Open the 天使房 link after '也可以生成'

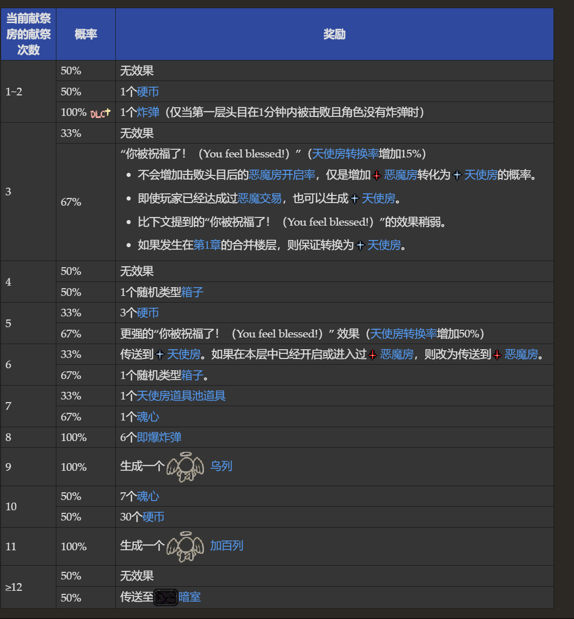click(x=379, y=198)
